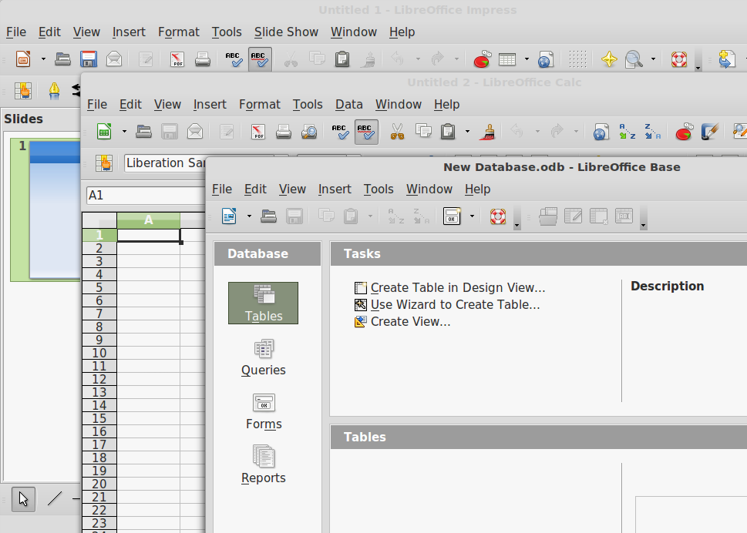Open the Queries section in Base
This screenshot has height=533, width=747.
click(263, 358)
